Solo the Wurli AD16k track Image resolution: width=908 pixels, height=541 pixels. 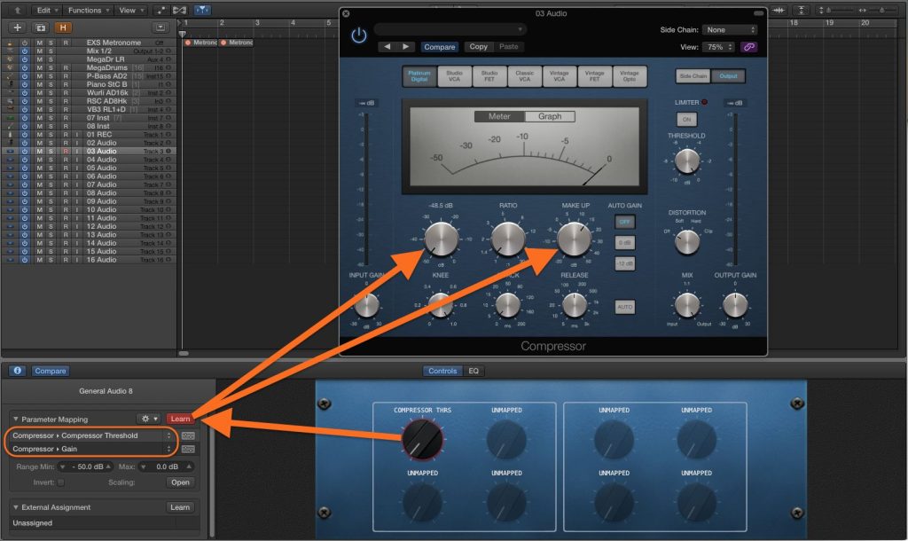coord(51,92)
